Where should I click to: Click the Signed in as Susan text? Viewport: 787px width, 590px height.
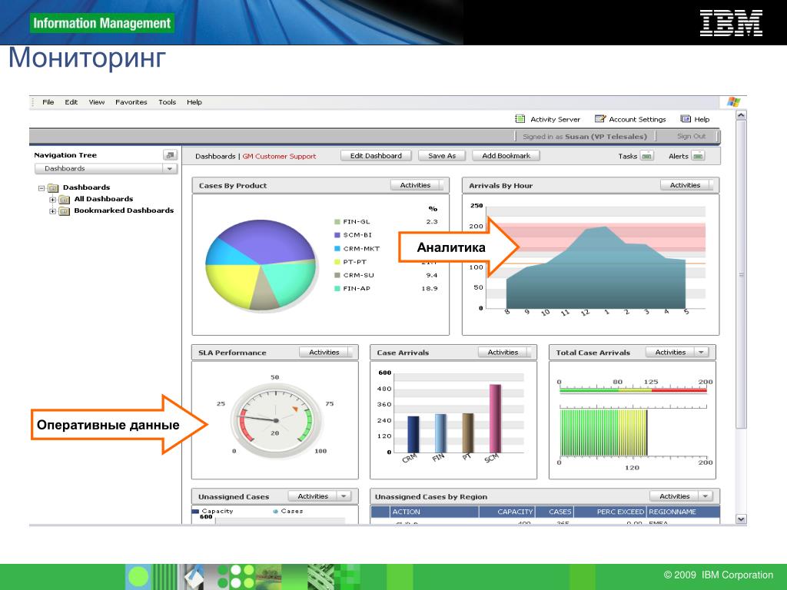point(585,136)
